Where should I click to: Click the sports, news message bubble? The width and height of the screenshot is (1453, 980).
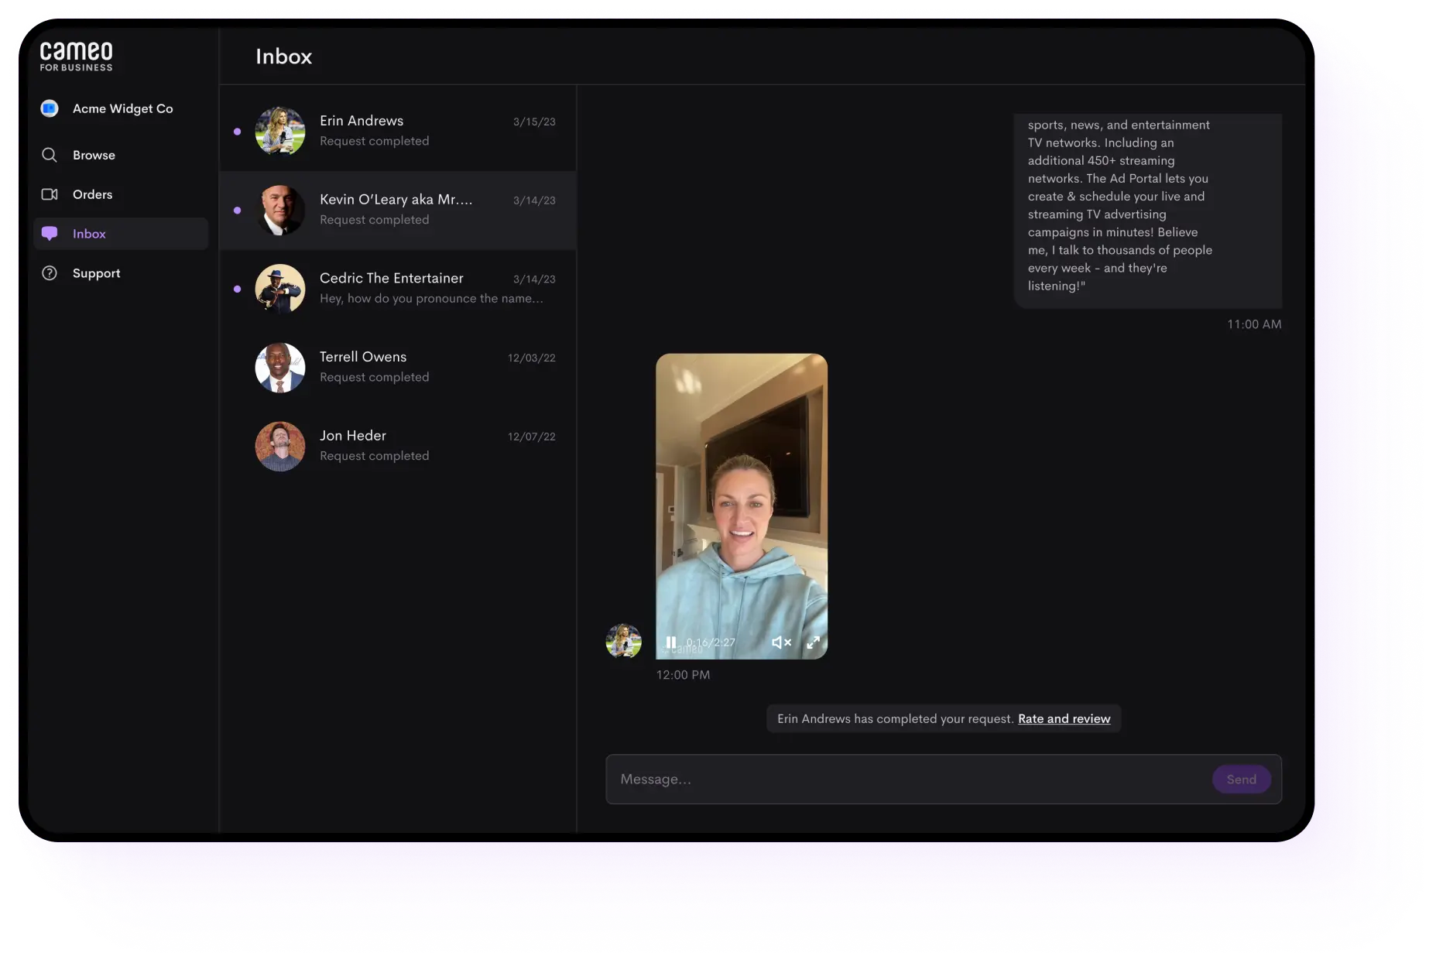[1148, 211]
